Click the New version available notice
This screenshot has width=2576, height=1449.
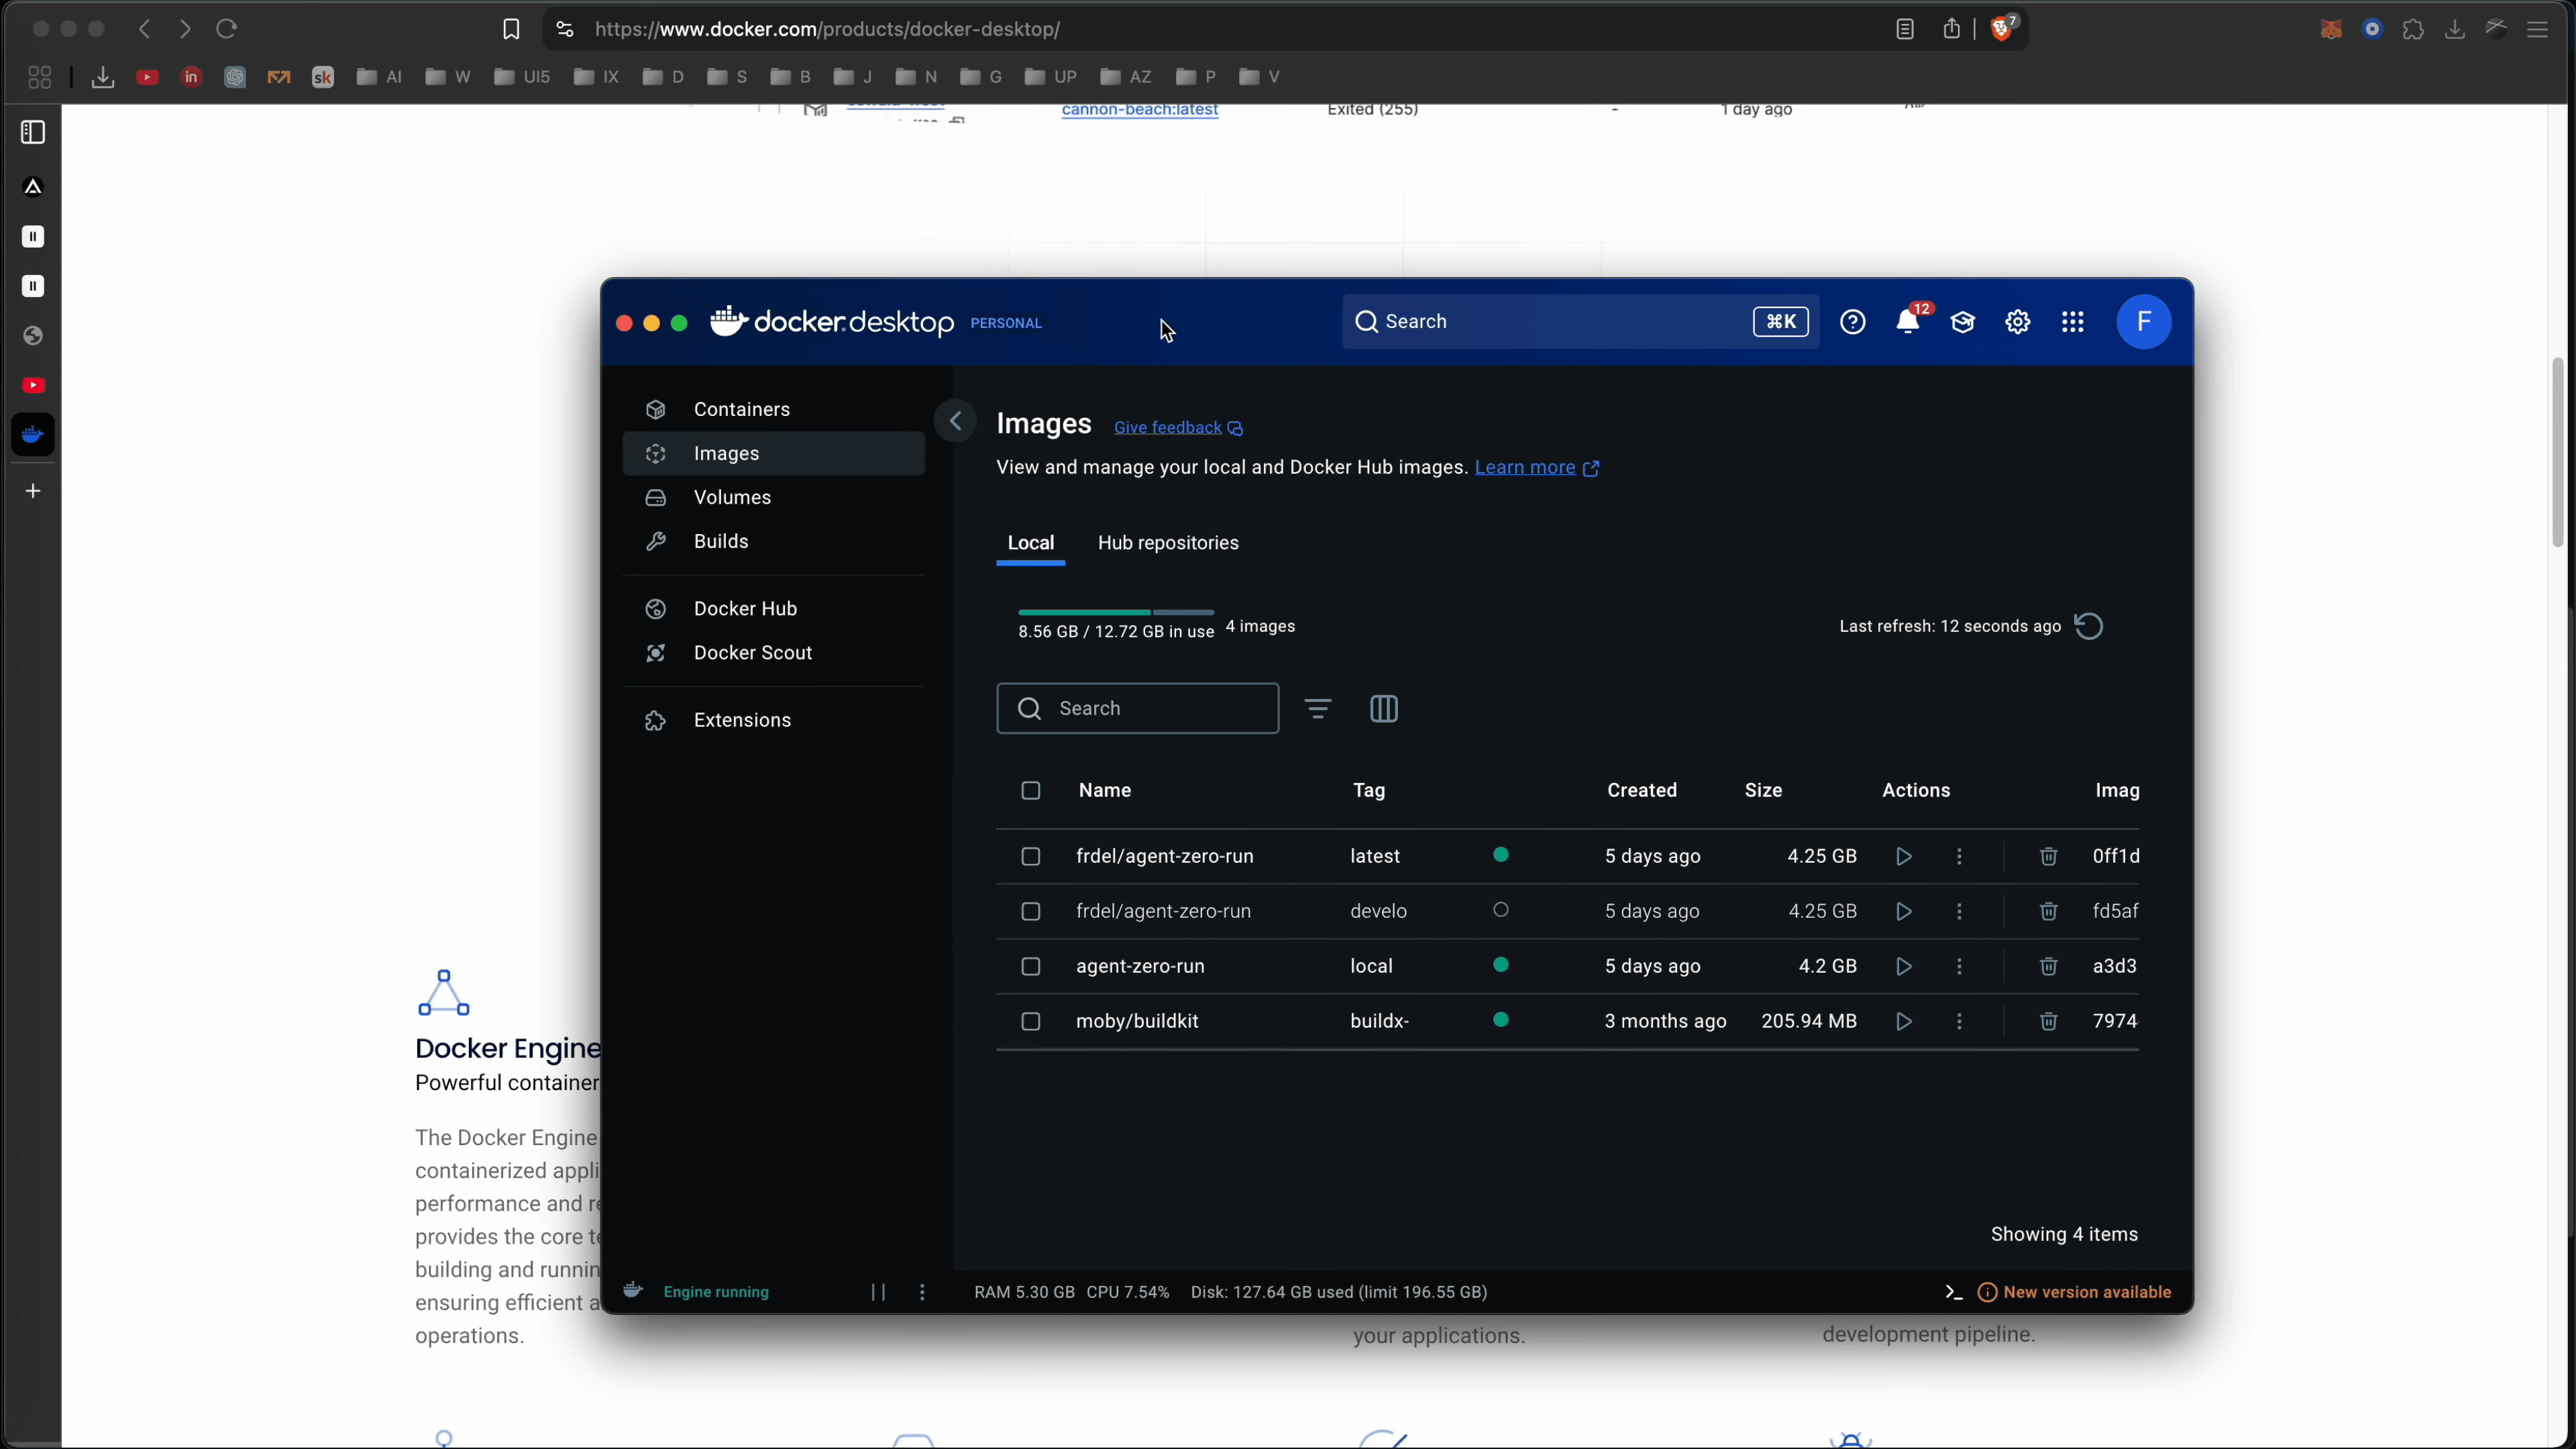(2086, 1293)
